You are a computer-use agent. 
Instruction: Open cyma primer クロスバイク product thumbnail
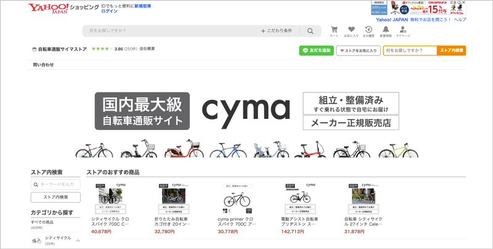coord(237,198)
